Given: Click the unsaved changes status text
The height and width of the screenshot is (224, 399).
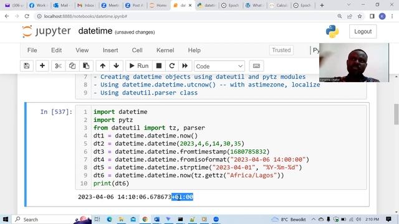Looking at the screenshot, I should (135, 32).
